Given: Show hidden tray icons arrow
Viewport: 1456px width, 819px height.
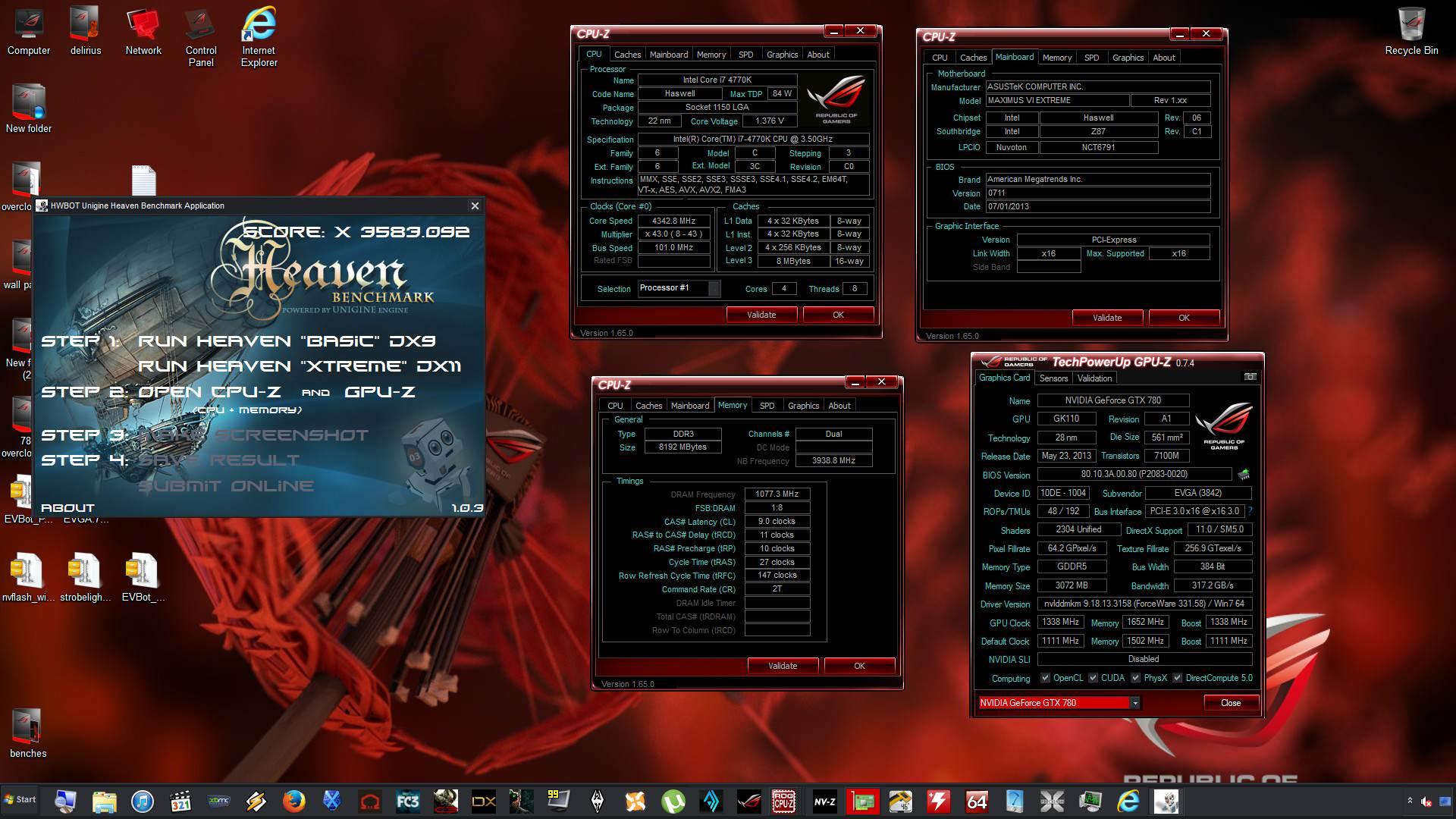Looking at the screenshot, I should (1410, 801).
